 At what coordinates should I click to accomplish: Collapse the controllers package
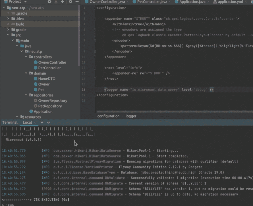click(26, 57)
